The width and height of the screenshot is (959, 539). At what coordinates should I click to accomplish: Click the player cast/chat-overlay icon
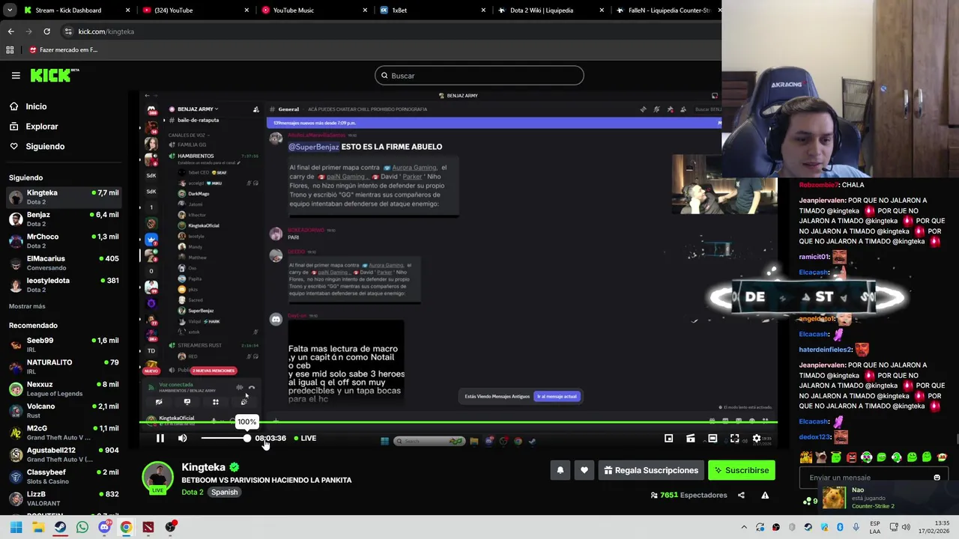(691, 438)
